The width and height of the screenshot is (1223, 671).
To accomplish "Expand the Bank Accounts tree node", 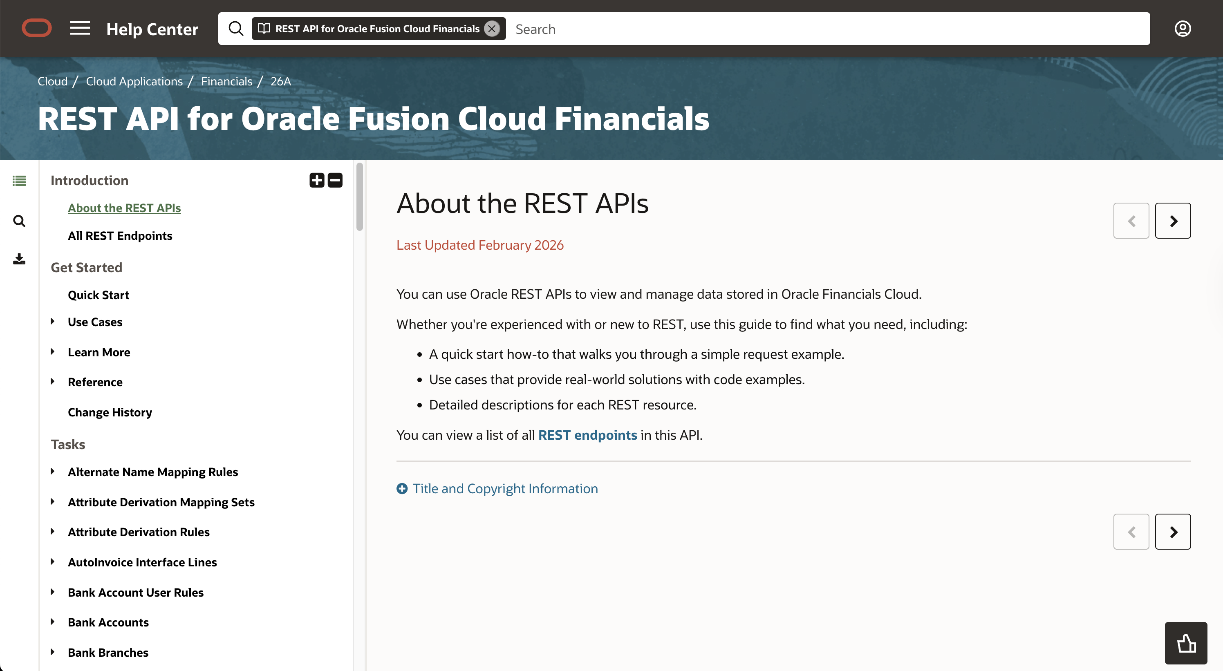I will coord(53,622).
